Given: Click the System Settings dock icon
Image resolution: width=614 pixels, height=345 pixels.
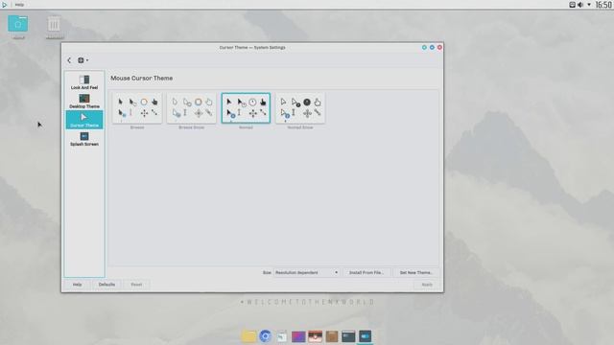Looking at the screenshot, I should 365,336.
